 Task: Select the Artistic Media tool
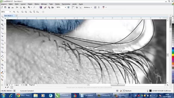click(2, 36)
